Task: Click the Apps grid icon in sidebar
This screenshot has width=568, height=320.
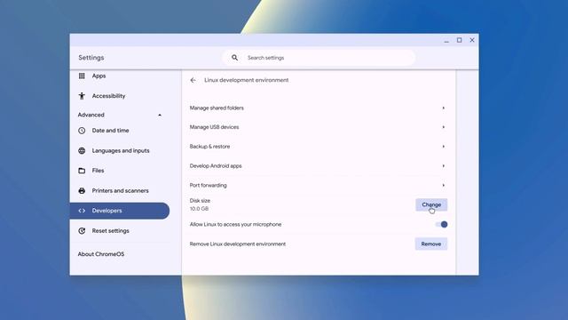Action: pos(82,76)
